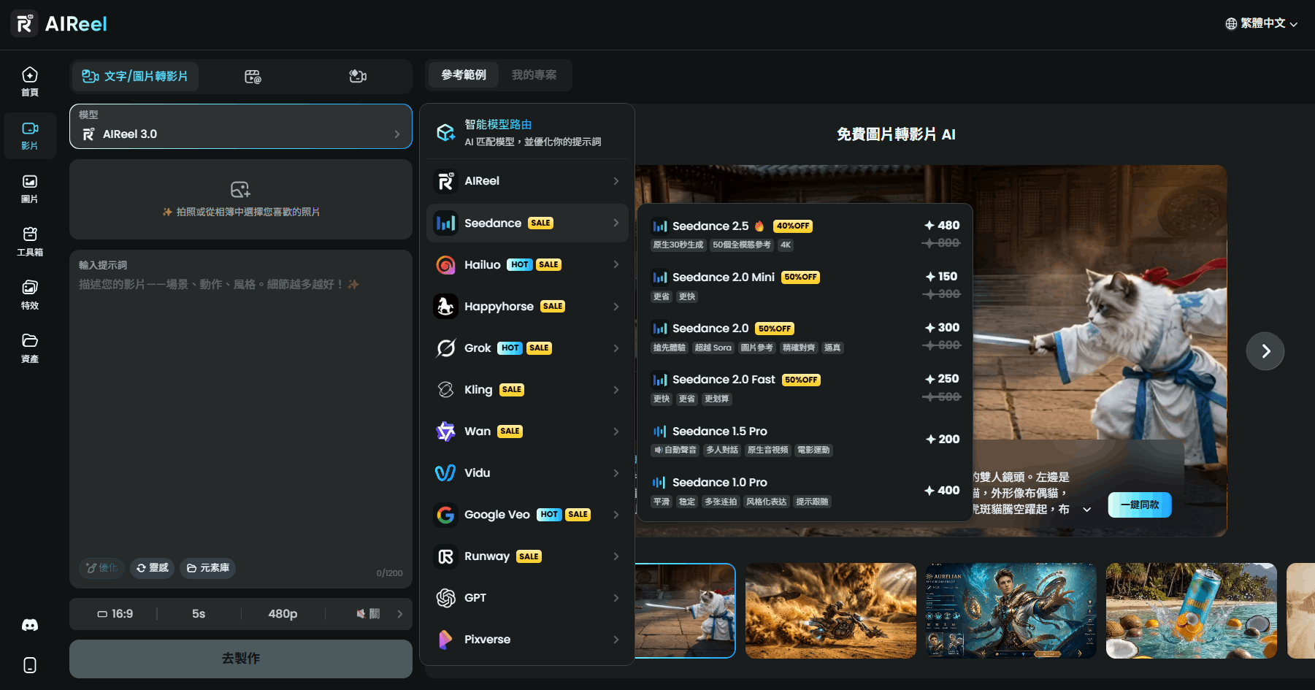This screenshot has height=690, width=1315.
Task: Go to next example with arrow button
Action: click(x=1265, y=351)
